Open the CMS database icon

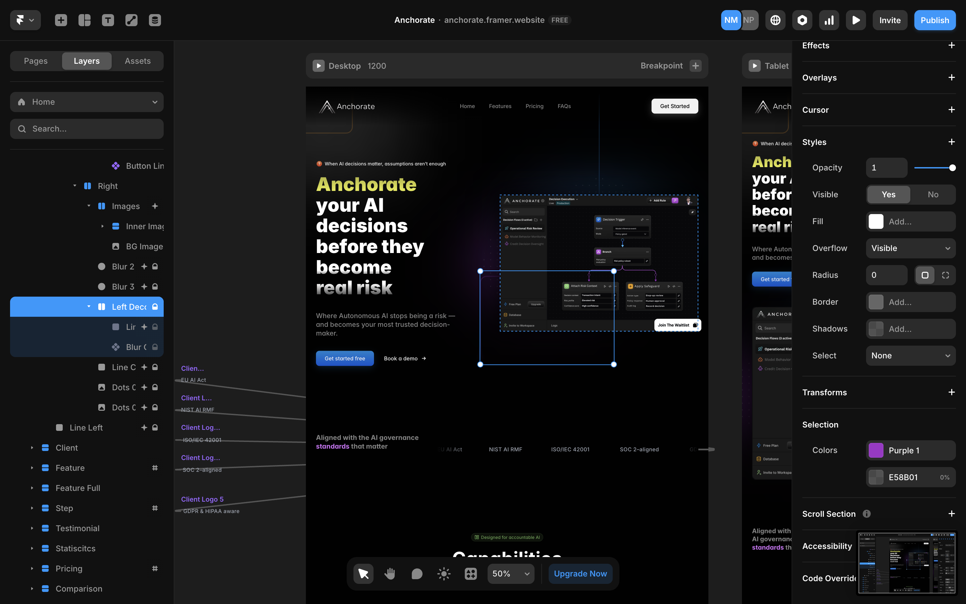coord(155,20)
